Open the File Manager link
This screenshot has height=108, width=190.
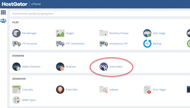(29, 33)
